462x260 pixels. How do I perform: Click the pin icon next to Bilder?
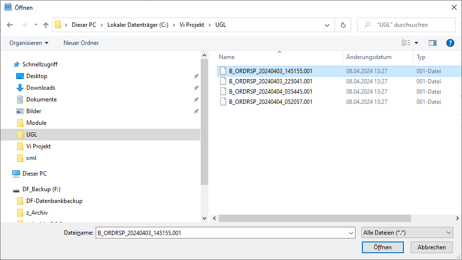[196, 111]
